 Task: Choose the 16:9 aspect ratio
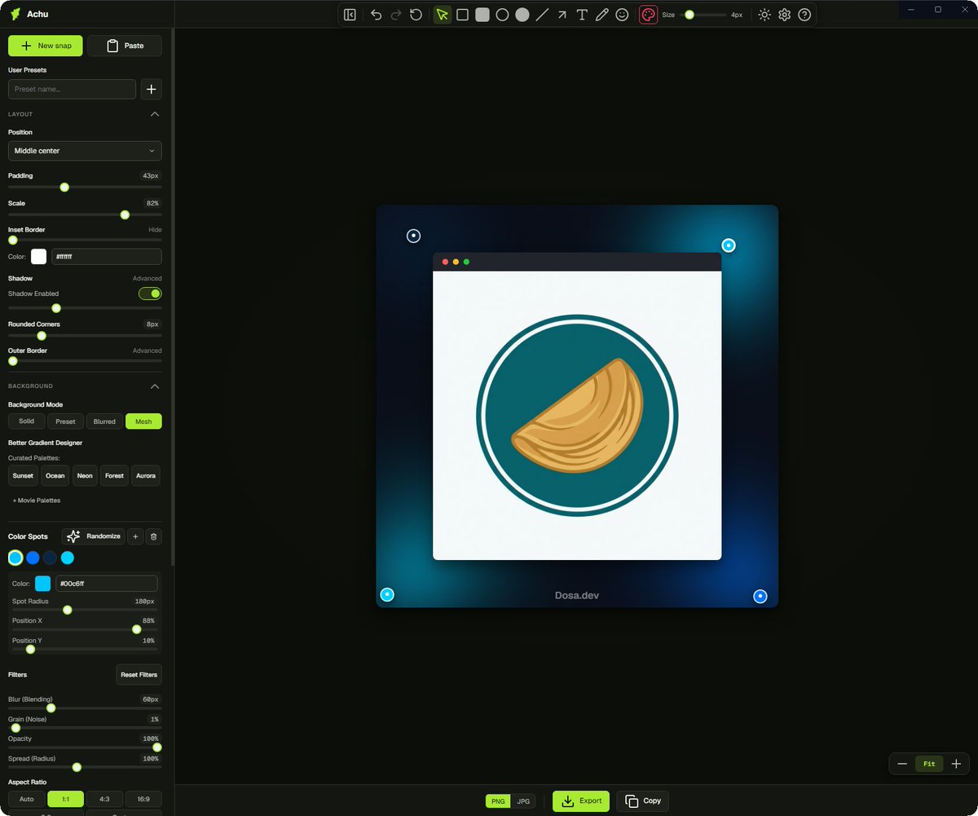pos(143,799)
